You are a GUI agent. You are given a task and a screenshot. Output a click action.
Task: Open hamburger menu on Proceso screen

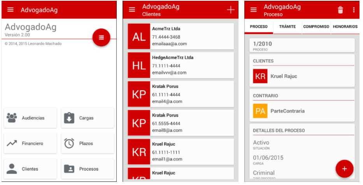point(254,10)
